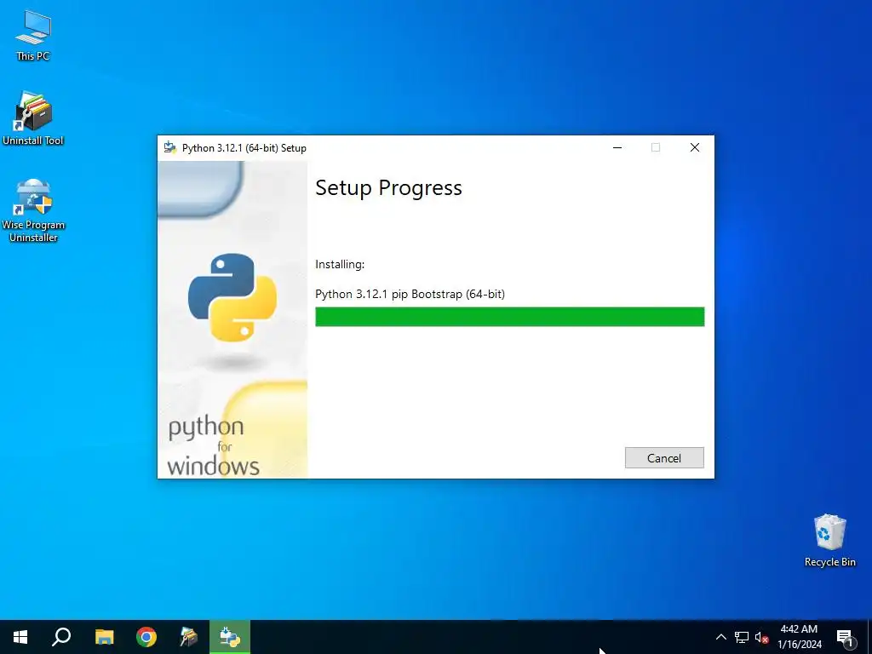Click 'Python 3.12.1 pip Bootstrap (64-bit)' text
872x654 pixels.
pyautogui.click(x=410, y=294)
